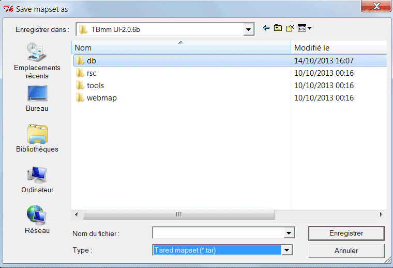Open the Type file format dropdown
Image resolution: width=393 pixels, height=268 pixels.
click(288, 250)
